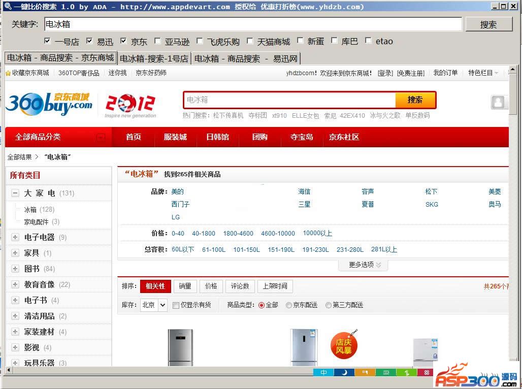The width and height of the screenshot is (522, 389).
Task: Filter by price range 1800-4600
Action: click(238, 234)
